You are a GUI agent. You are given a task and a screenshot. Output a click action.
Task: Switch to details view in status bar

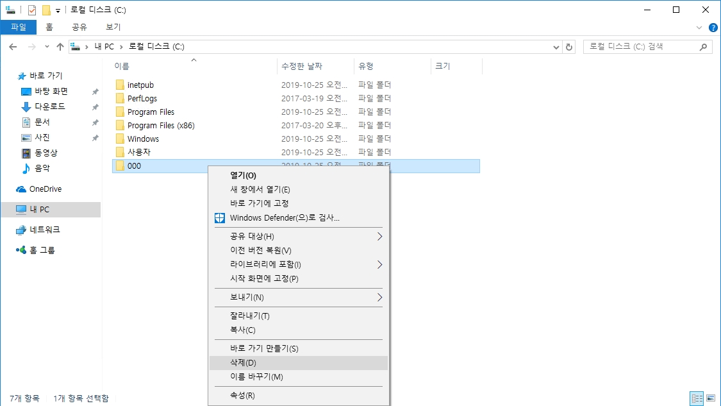[x=697, y=398]
